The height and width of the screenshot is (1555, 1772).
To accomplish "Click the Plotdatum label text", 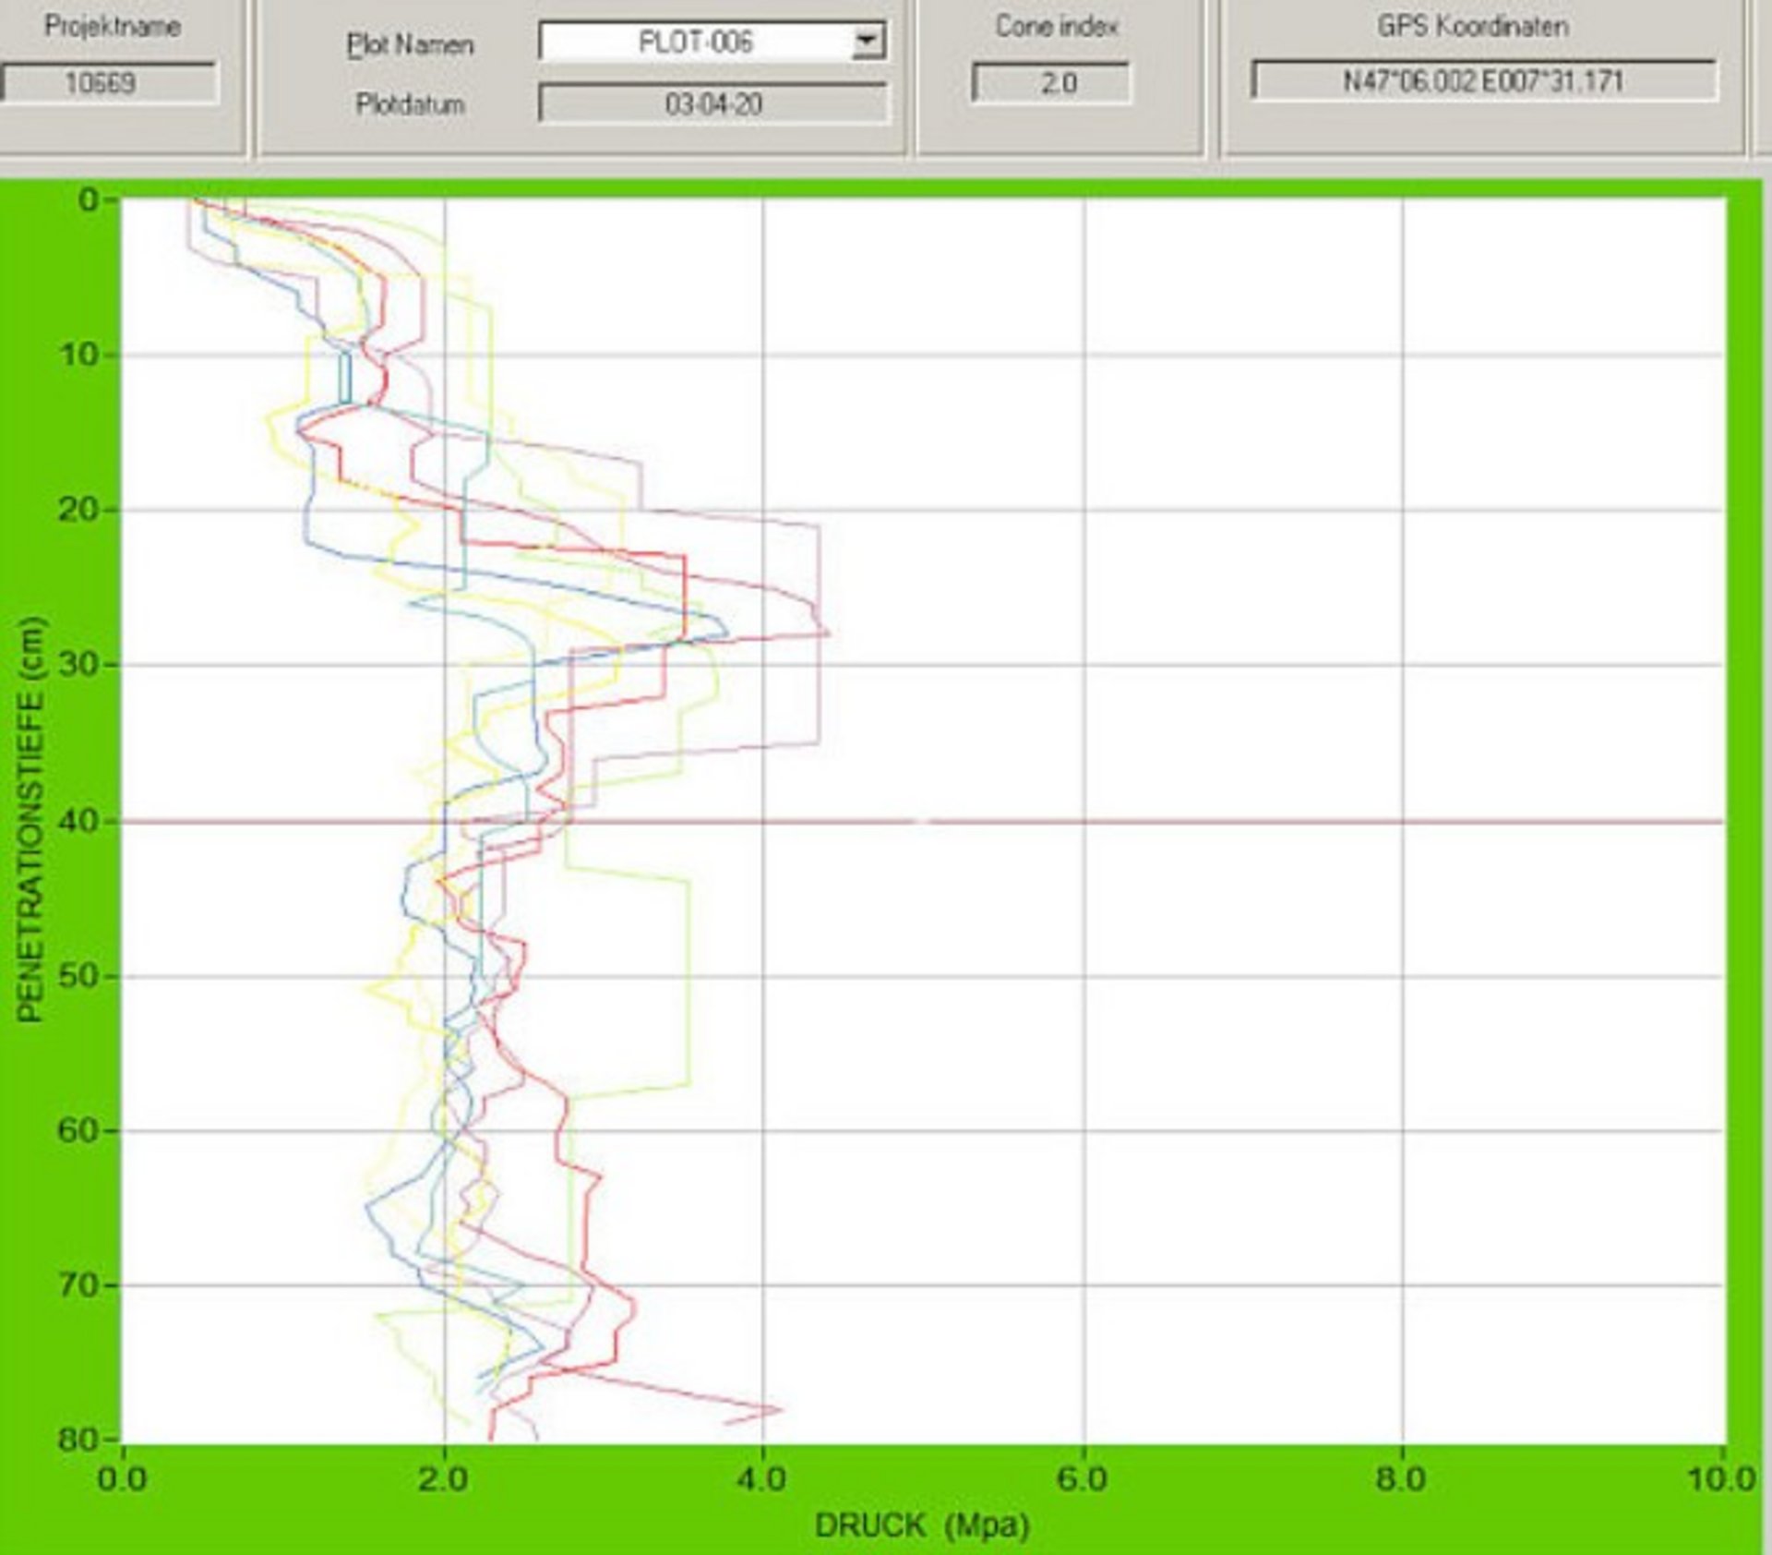I will [410, 104].
